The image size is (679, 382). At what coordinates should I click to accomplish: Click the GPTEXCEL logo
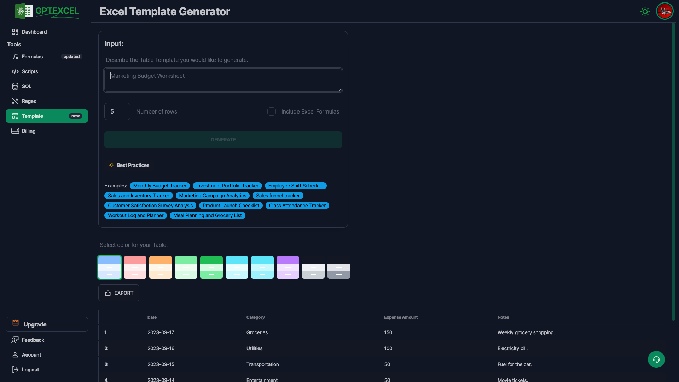[x=46, y=11]
